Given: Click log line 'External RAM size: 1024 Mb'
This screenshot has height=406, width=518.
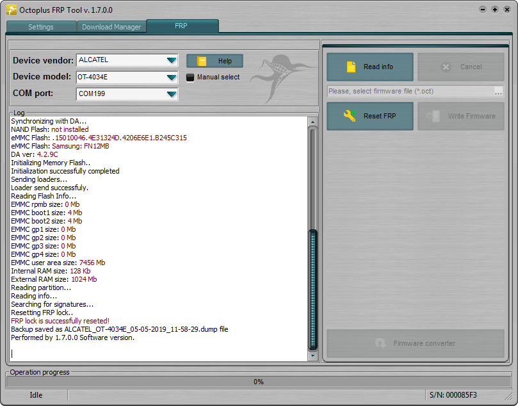Looking at the screenshot, I should pos(54,279).
